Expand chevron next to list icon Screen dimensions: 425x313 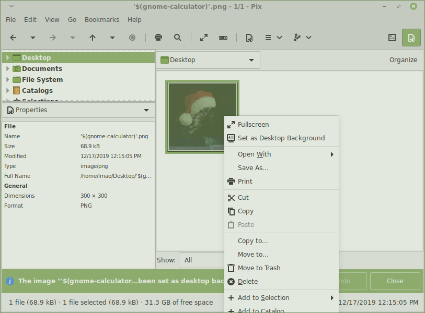point(280,38)
